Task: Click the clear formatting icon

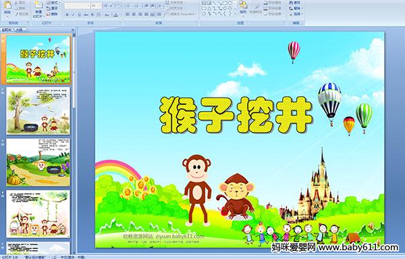Action: (x=118, y=5)
